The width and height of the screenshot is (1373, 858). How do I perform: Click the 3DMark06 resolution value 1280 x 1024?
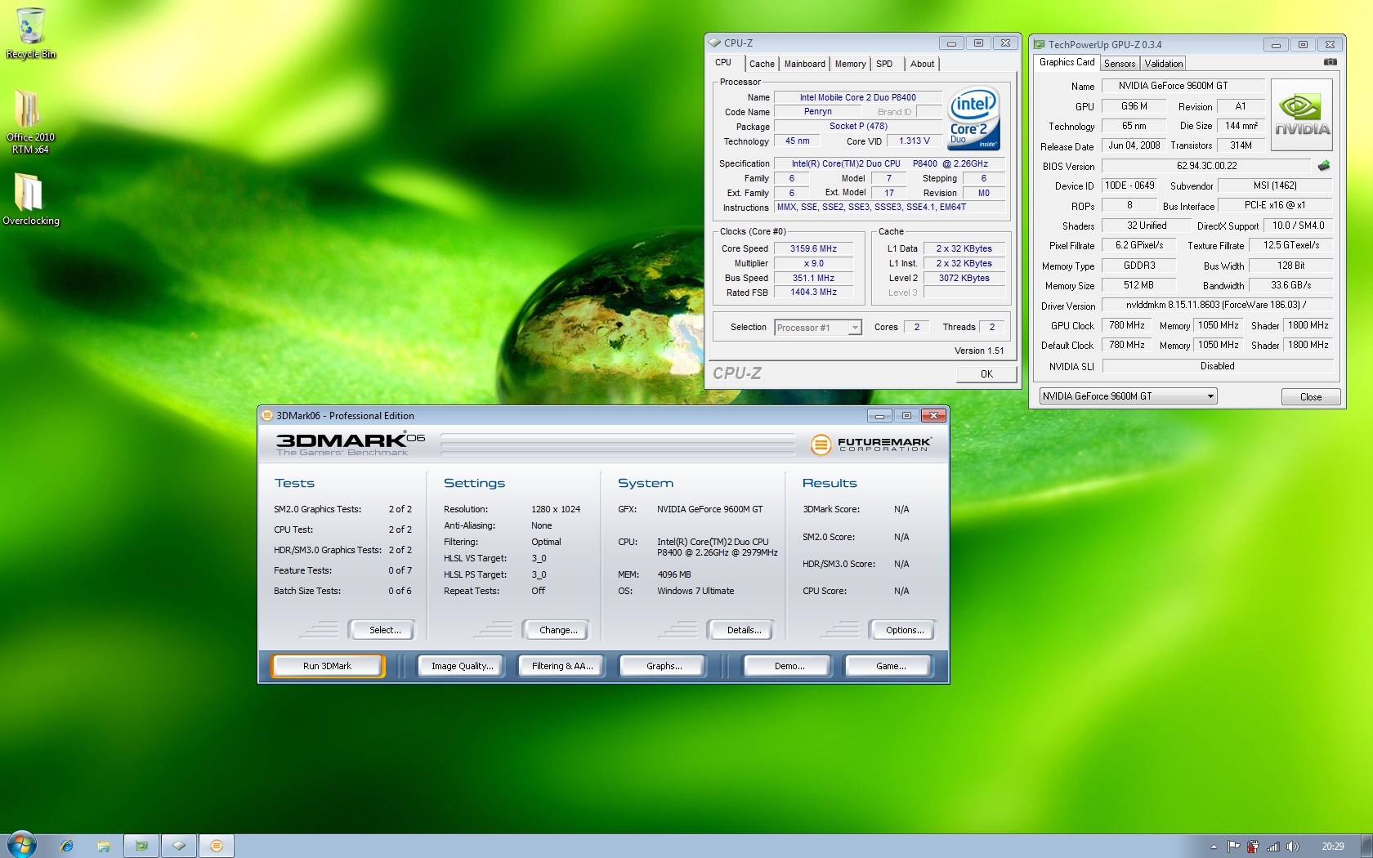click(x=556, y=509)
